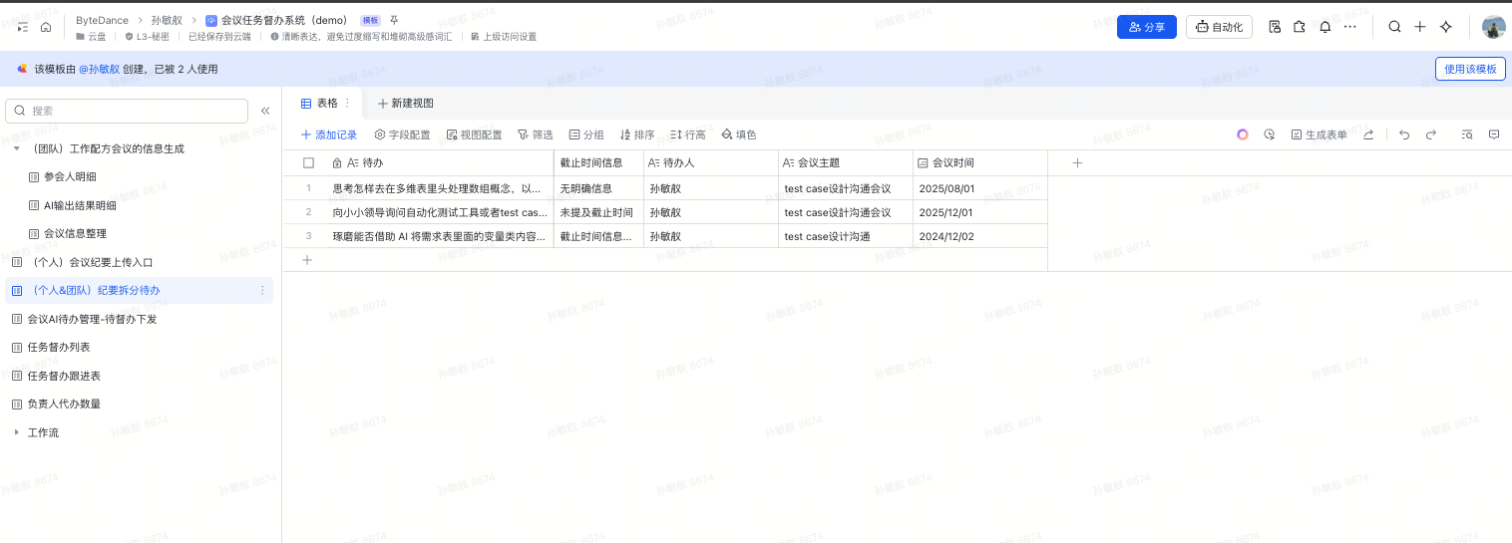This screenshot has width=1512, height=543.
Task: Collapse the sidebar with double-chevron icon
Action: (265, 111)
